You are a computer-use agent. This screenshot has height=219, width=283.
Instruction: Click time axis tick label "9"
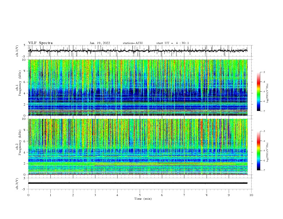pyautogui.click(x=229, y=195)
